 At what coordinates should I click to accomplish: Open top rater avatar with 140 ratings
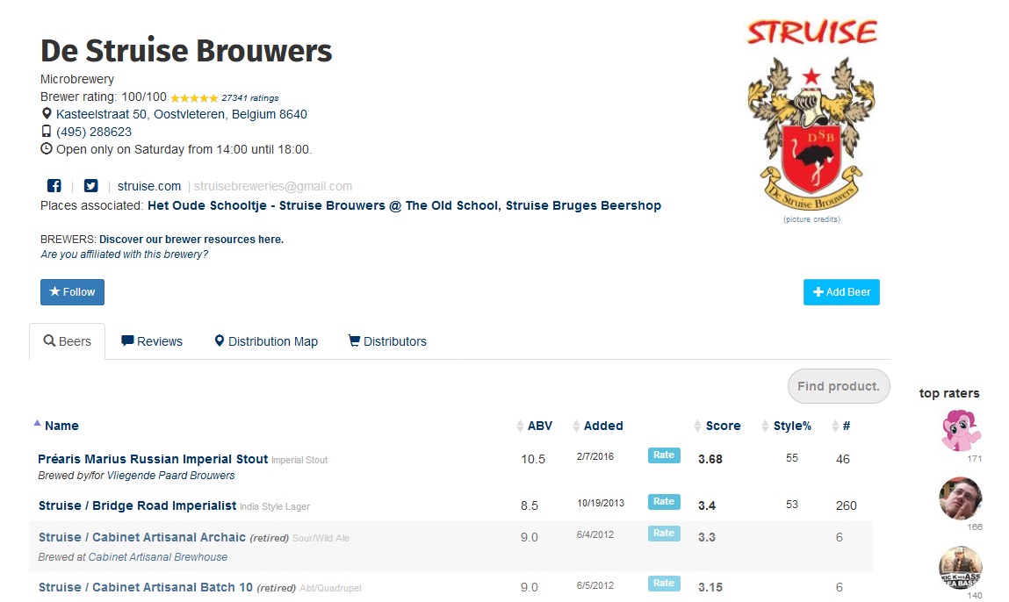pyautogui.click(x=961, y=567)
